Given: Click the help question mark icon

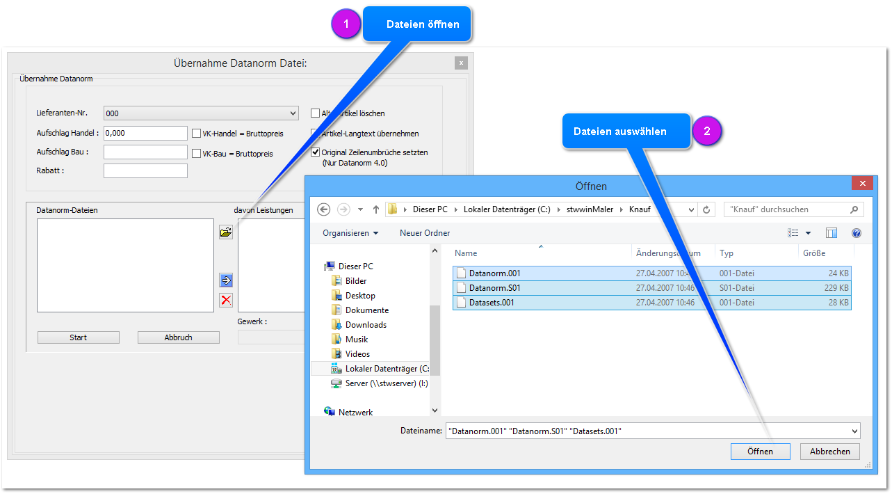Looking at the screenshot, I should 857,233.
